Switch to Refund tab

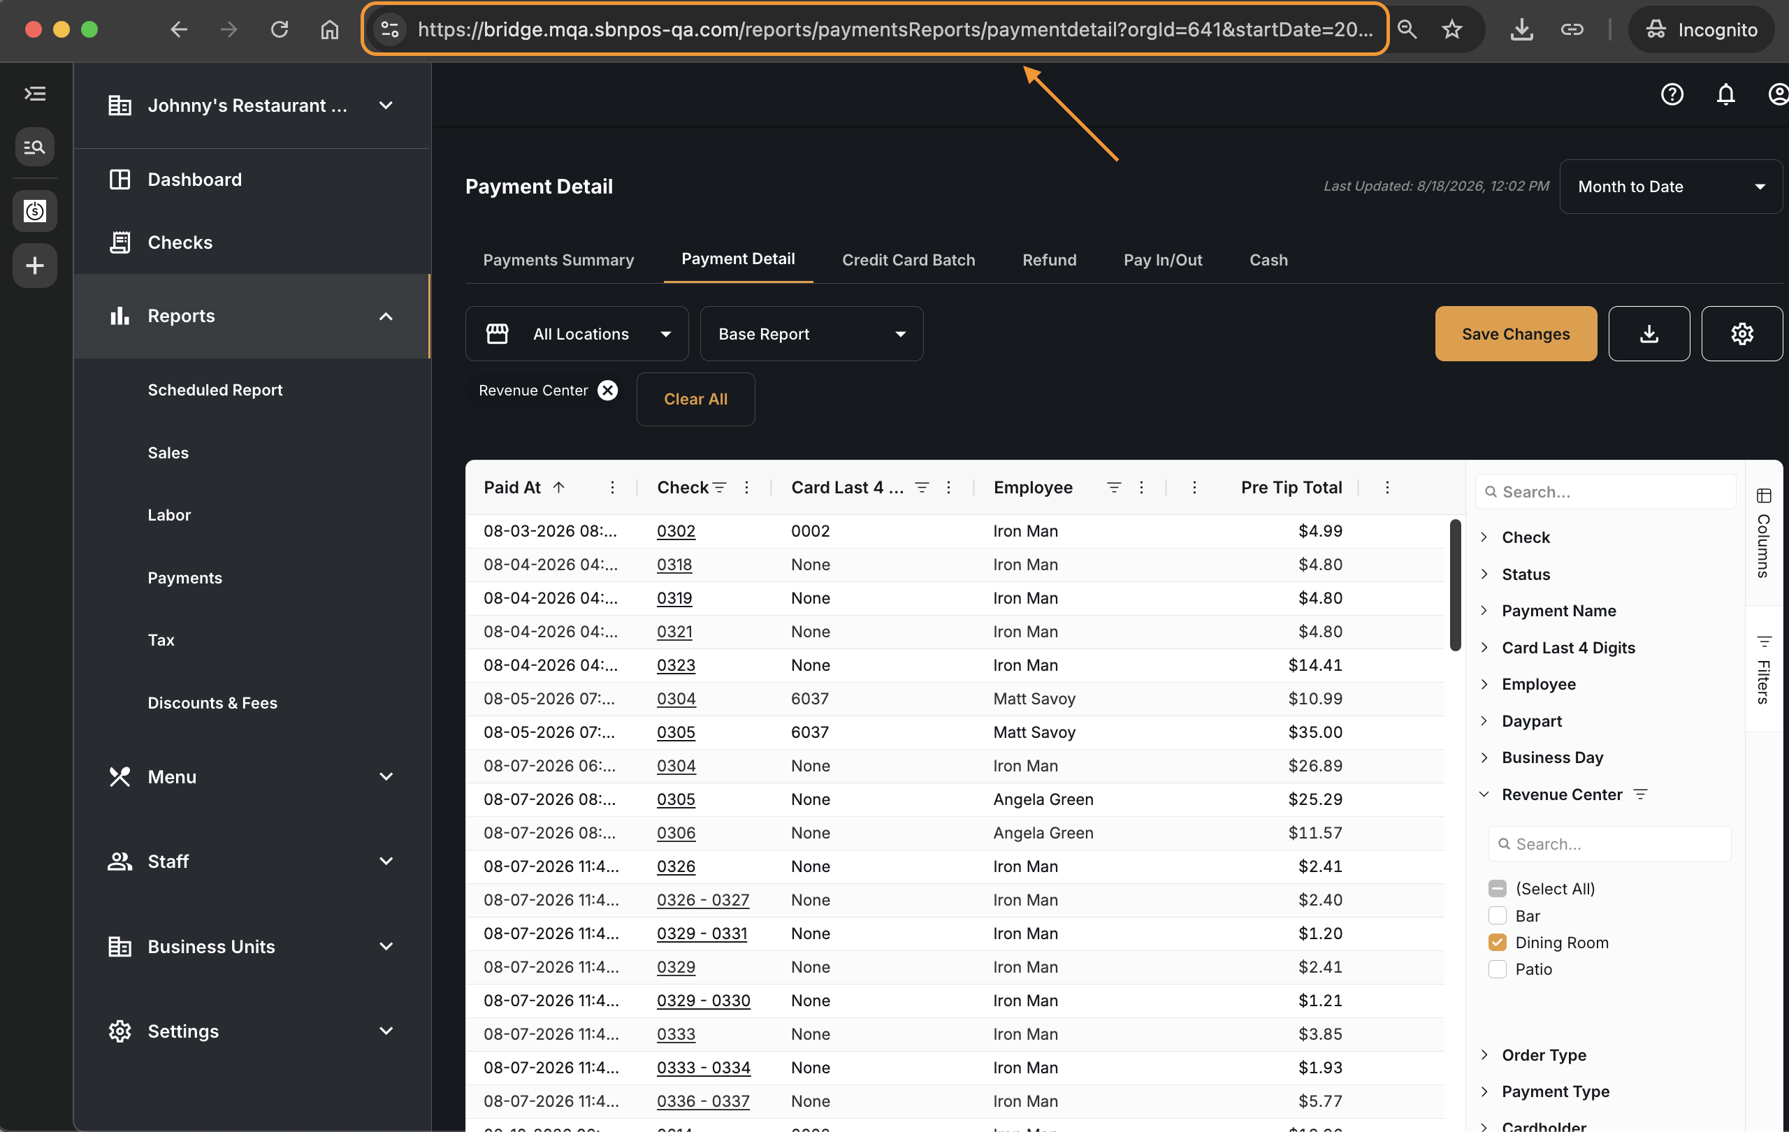tap(1049, 260)
